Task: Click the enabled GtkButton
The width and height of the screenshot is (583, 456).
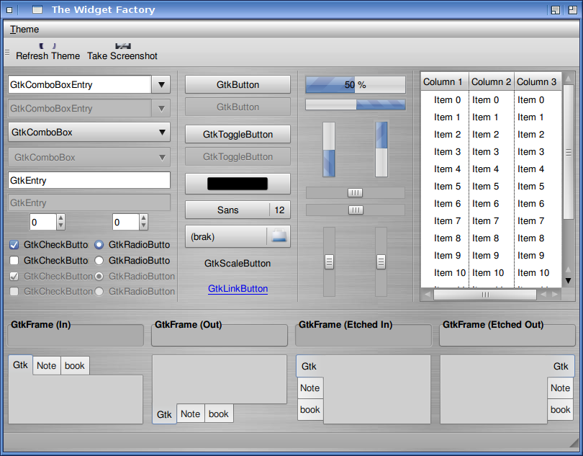Action: [x=238, y=84]
